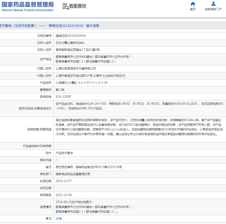Click the 2016-08-10生产地址变更为 text

click(75, 202)
